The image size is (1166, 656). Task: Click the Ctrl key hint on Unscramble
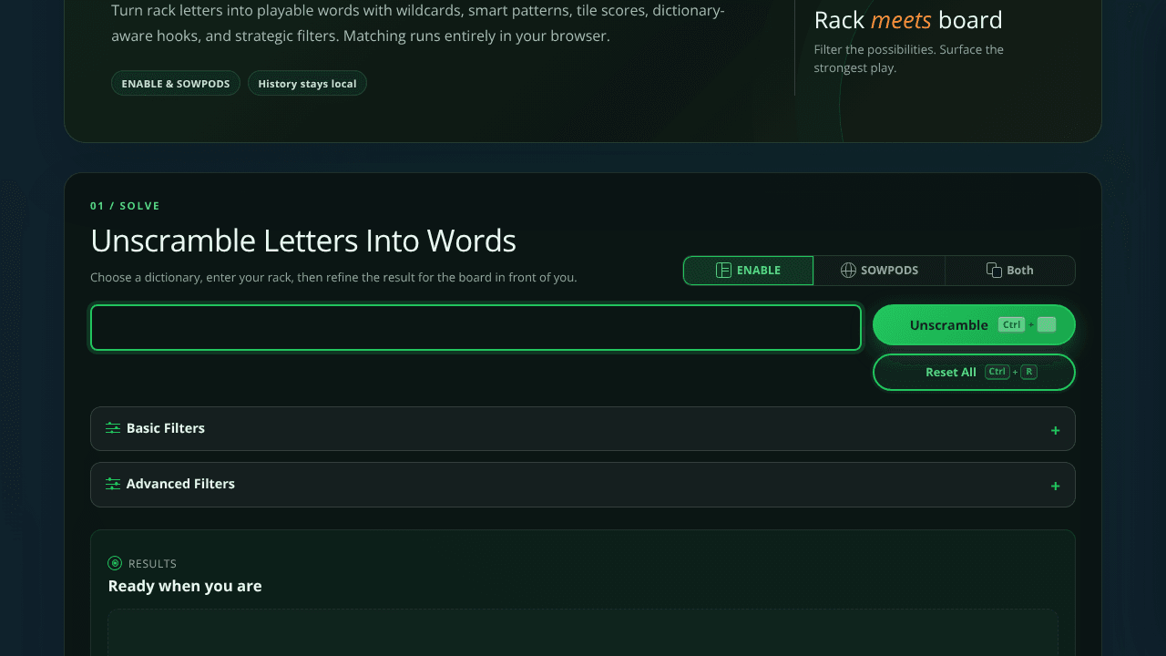pyautogui.click(x=1012, y=324)
